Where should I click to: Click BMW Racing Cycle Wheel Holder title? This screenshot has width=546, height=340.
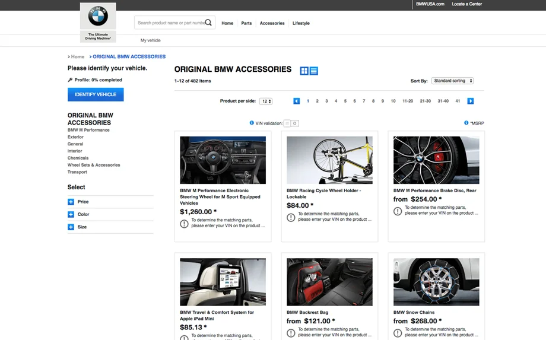[x=324, y=194]
